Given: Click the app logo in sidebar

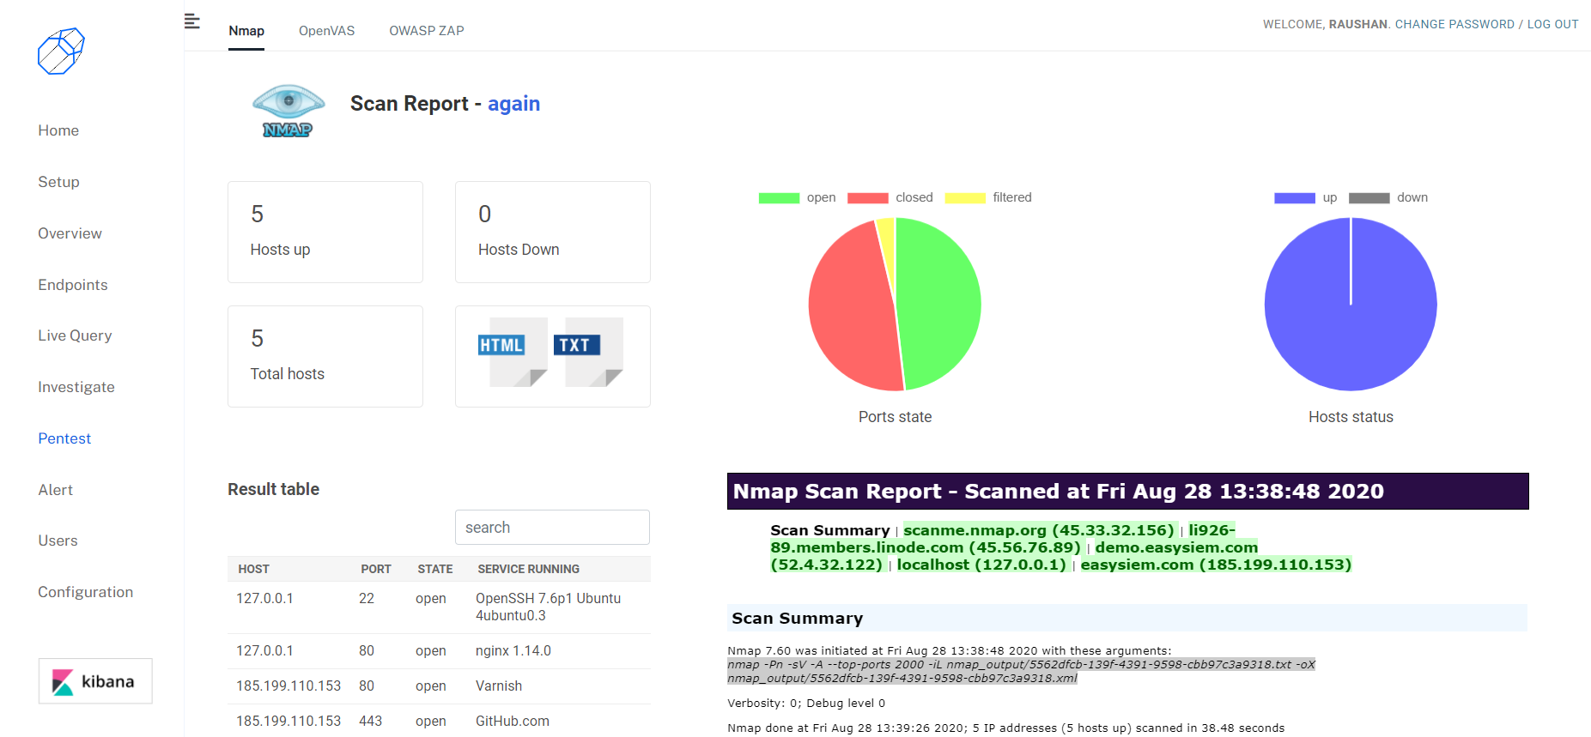Looking at the screenshot, I should pos(61,51).
